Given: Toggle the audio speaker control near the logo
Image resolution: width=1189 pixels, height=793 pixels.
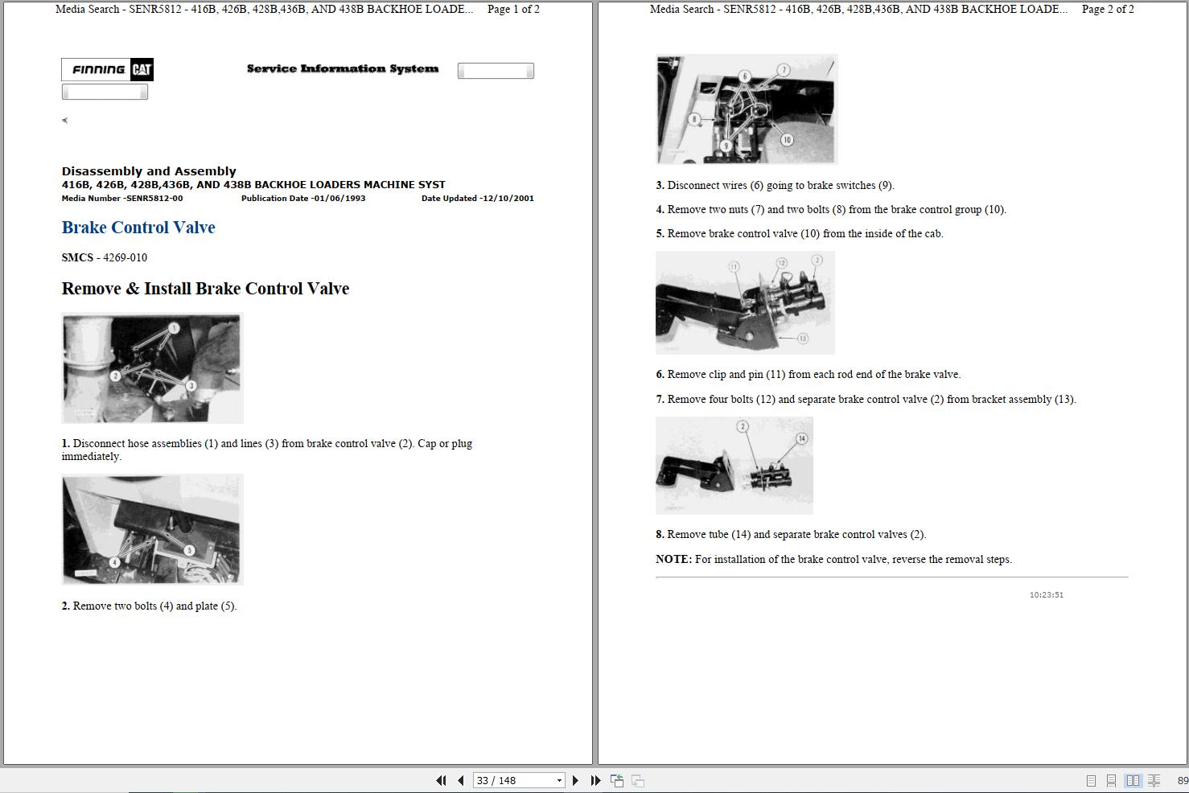Looking at the screenshot, I should 64,120.
